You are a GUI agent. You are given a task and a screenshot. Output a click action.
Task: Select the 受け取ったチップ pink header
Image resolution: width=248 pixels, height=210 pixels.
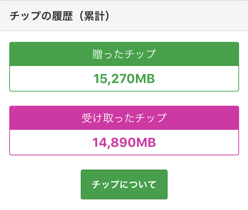pyautogui.click(x=124, y=118)
